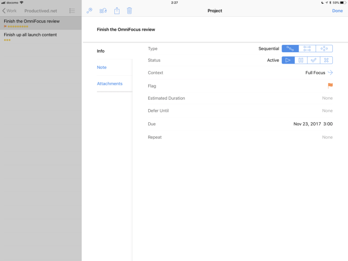Go back to Work folder
The height and width of the screenshot is (261, 348).
(x=9, y=10)
